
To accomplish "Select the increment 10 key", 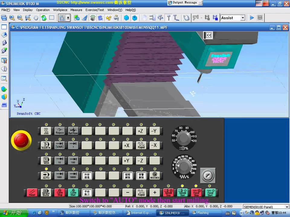I will 60,161.
